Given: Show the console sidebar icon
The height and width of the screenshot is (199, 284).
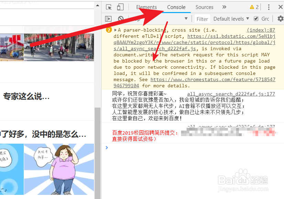Looking at the screenshot, I should pyautogui.click(x=108, y=19).
